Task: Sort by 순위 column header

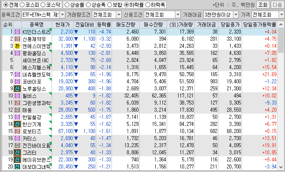Action: pyautogui.click(x=8, y=24)
